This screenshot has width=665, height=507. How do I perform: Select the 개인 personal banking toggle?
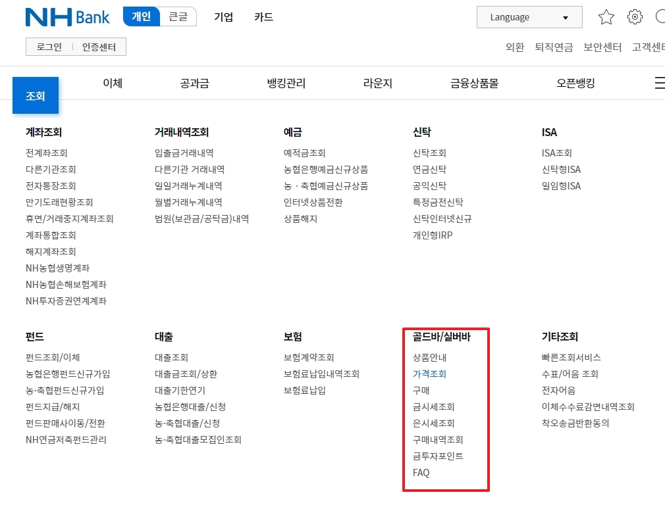pyautogui.click(x=140, y=17)
